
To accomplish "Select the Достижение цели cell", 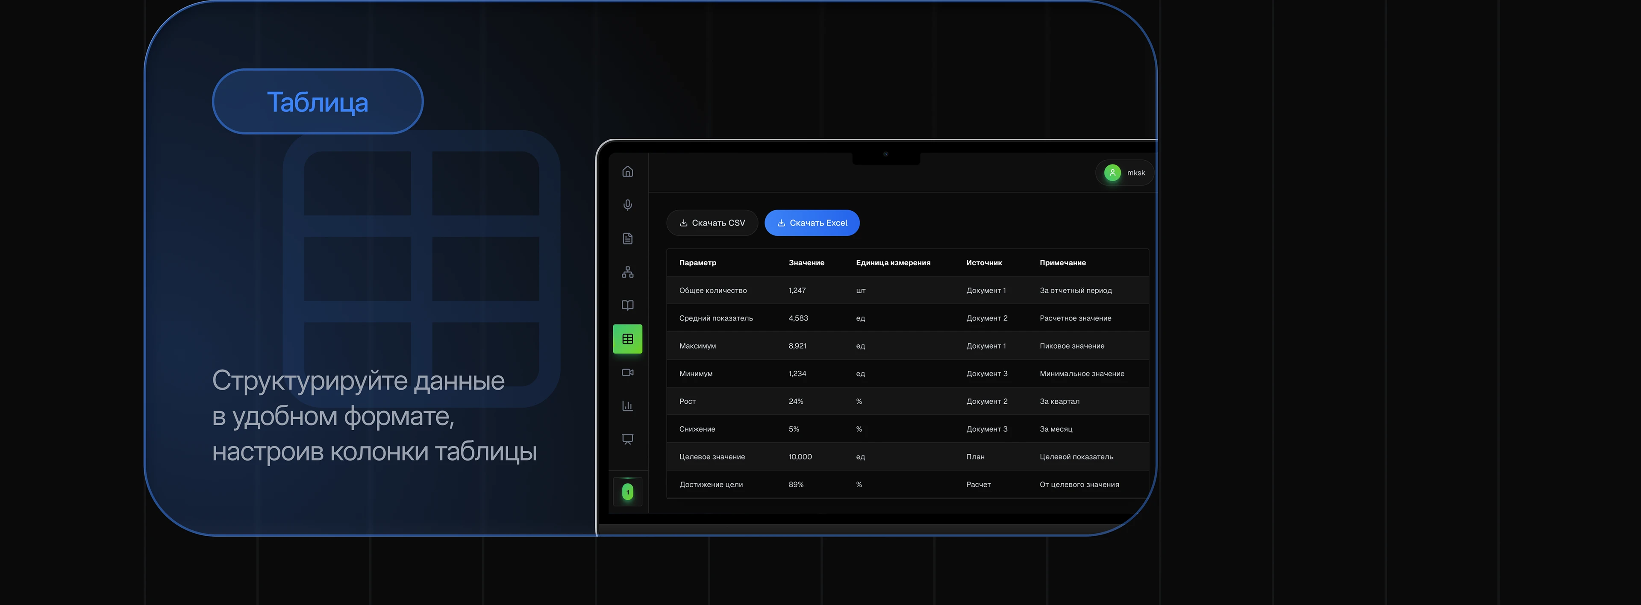I will pyautogui.click(x=711, y=484).
